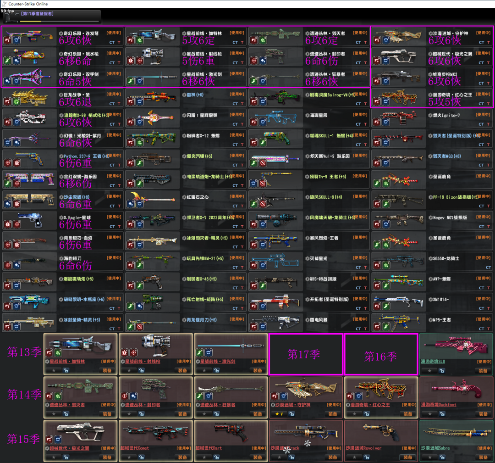
Task: Select the red attack badge on 燃火Ignite-7 row
Action: click(x=377, y=122)
